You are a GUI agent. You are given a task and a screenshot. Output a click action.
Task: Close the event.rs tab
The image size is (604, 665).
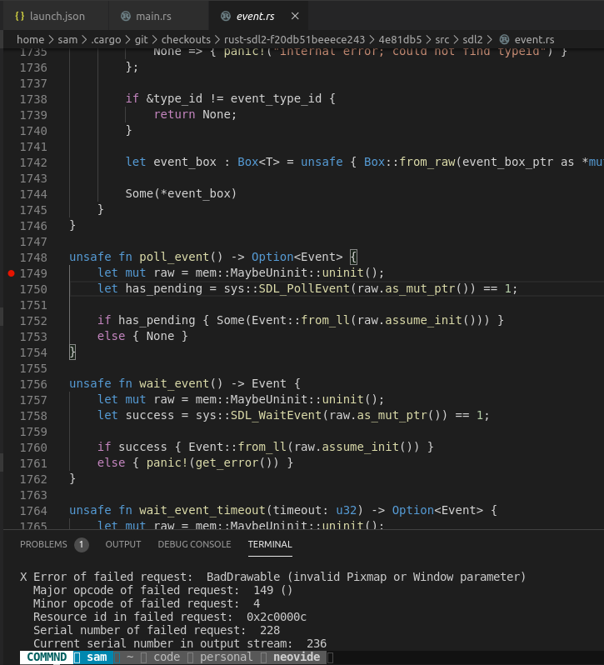pos(295,16)
